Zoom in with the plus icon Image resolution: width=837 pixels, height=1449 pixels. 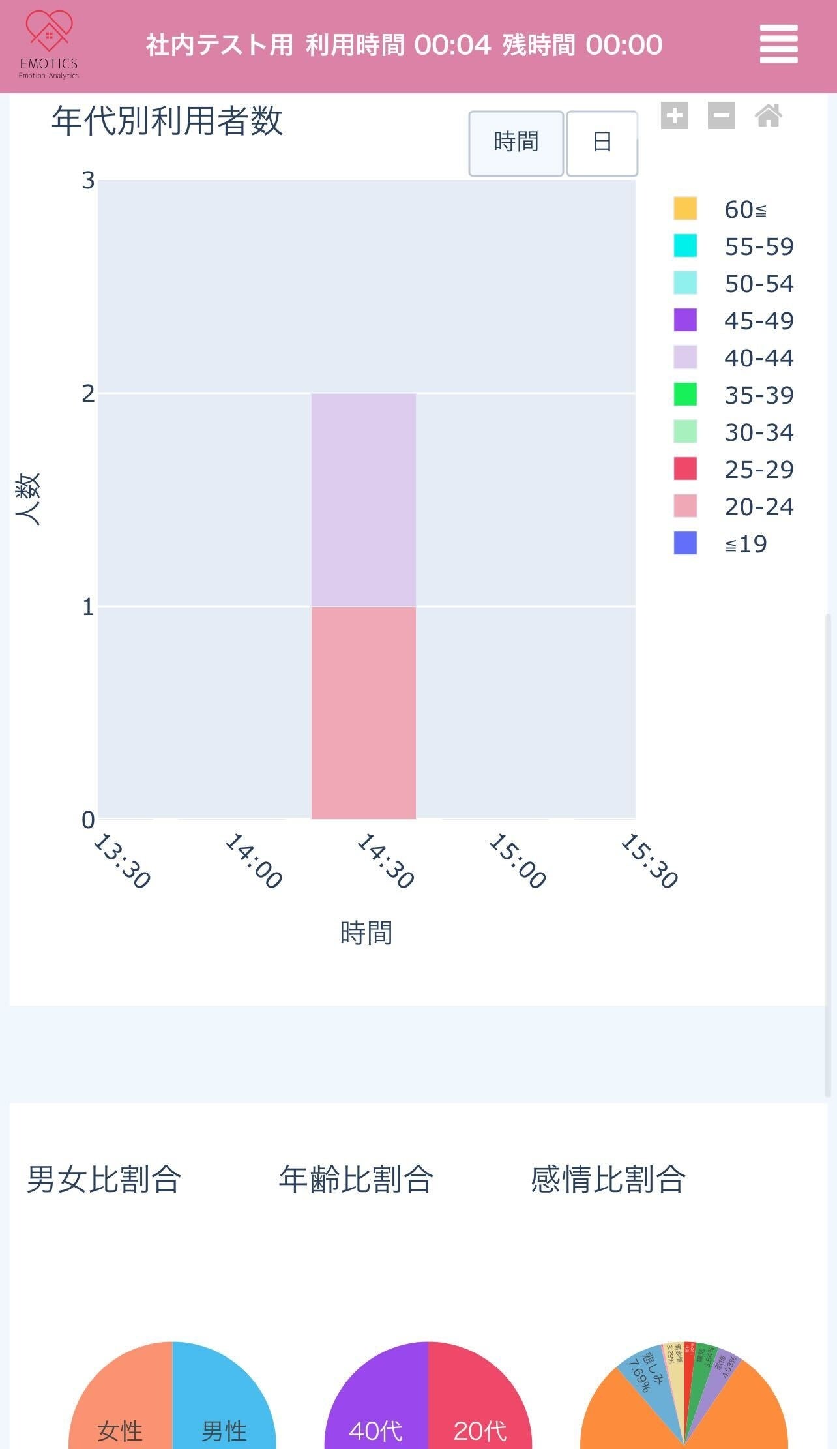[x=674, y=116]
